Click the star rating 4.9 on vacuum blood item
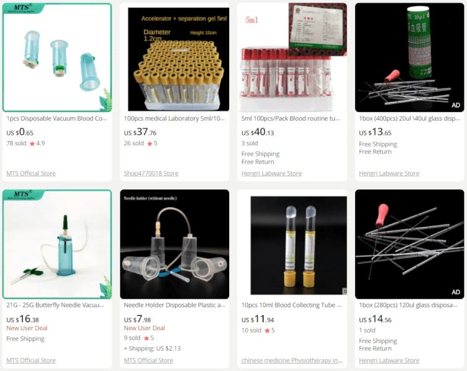This screenshot has width=467, height=371. pos(37,143)
